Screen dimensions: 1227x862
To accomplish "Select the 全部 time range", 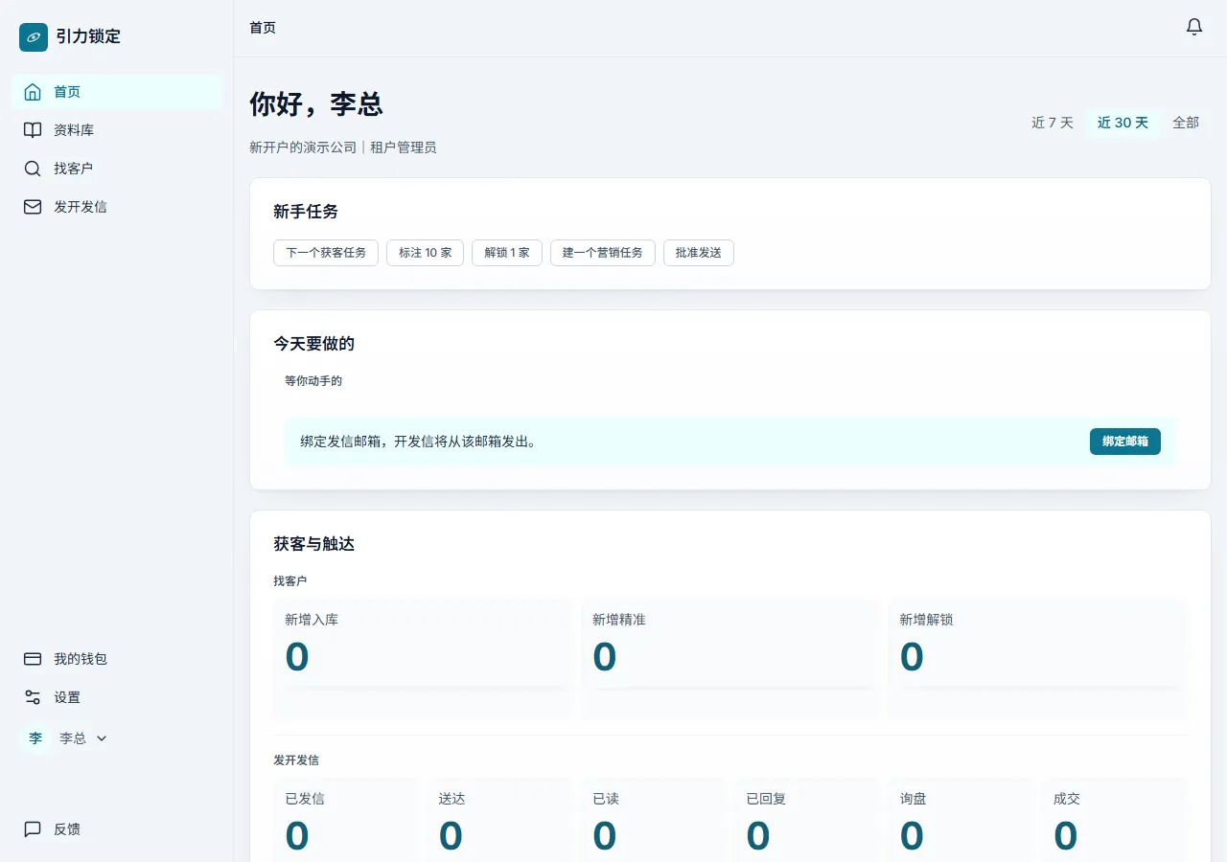I will pos(1186,123).
